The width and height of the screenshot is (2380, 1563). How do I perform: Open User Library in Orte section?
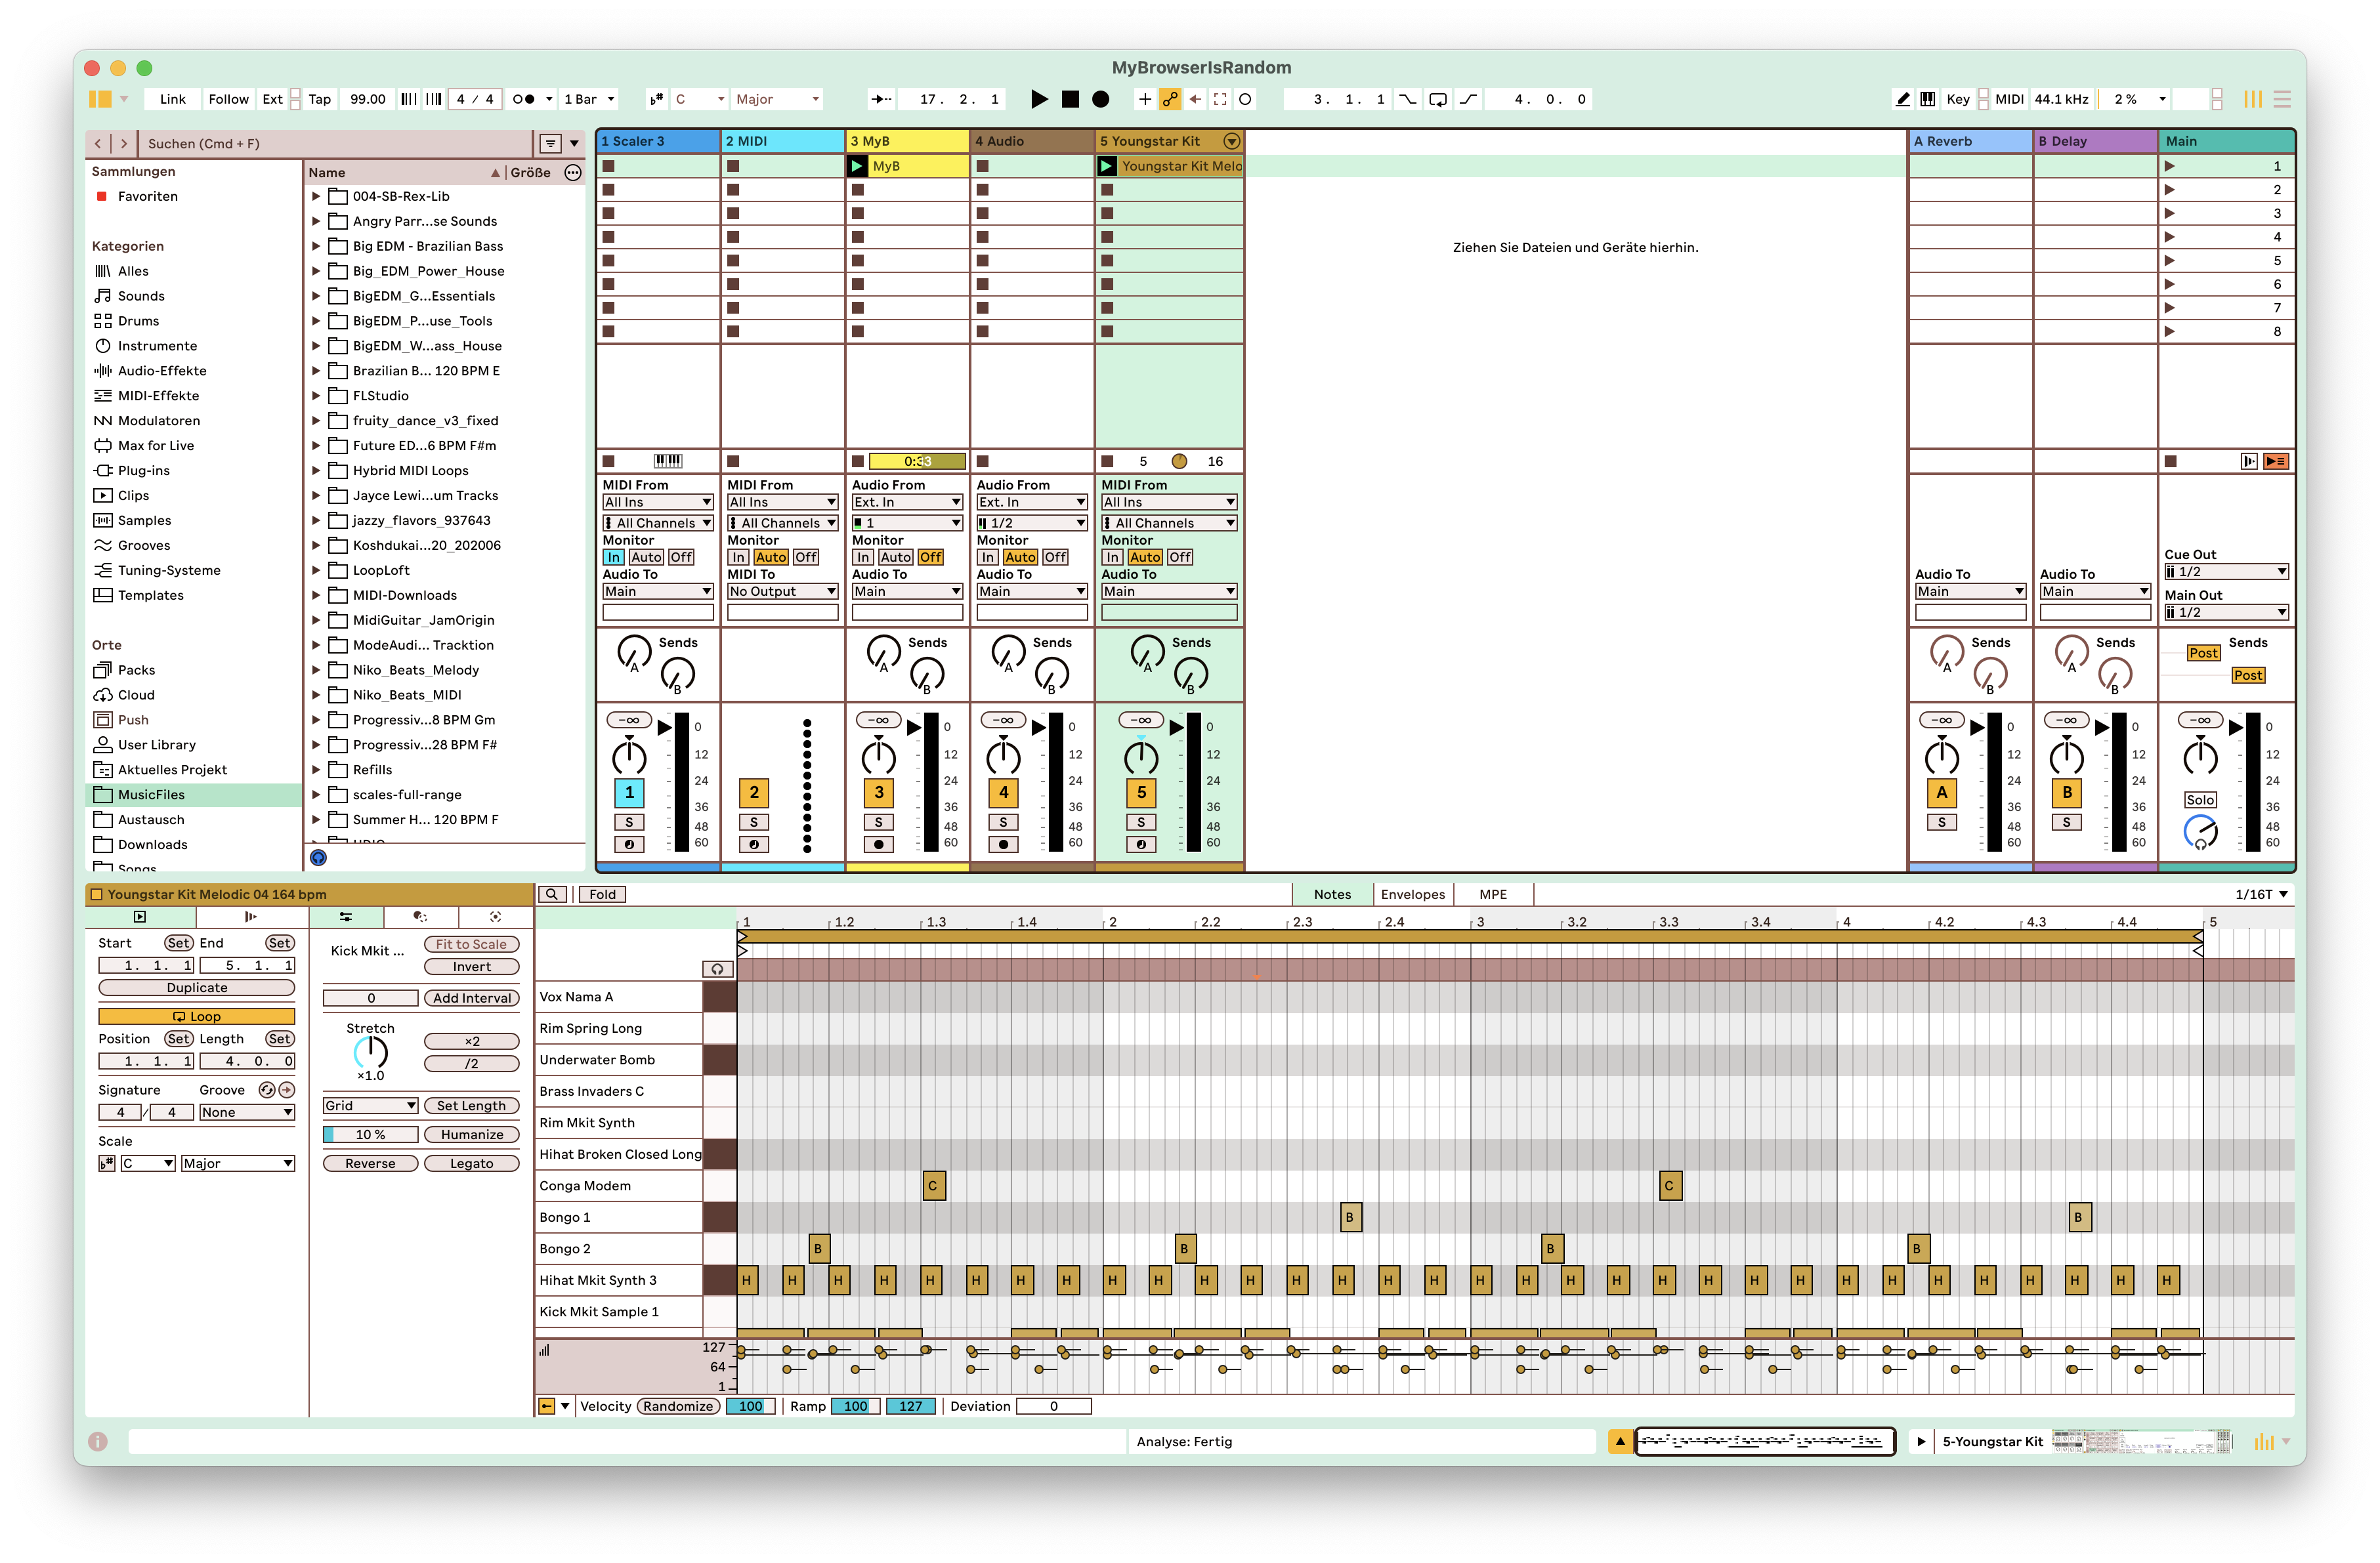(x=156, y=745)
